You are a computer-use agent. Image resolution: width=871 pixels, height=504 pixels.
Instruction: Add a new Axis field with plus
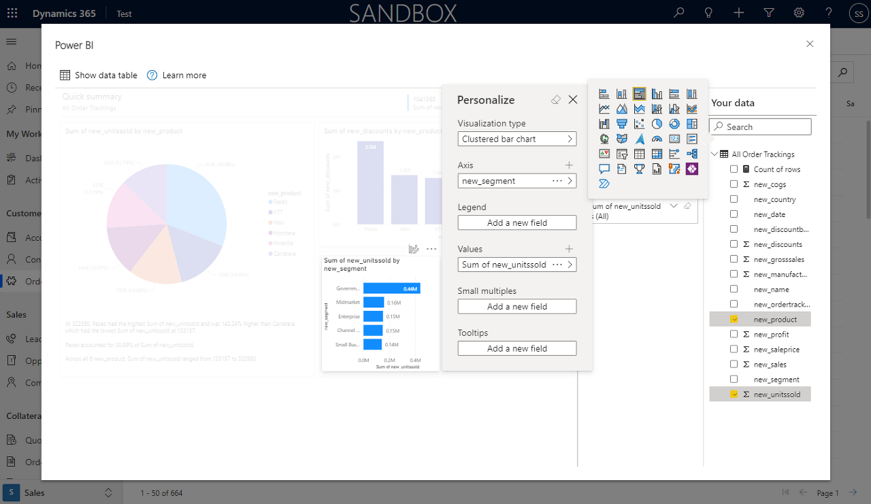tap(570, 165)
